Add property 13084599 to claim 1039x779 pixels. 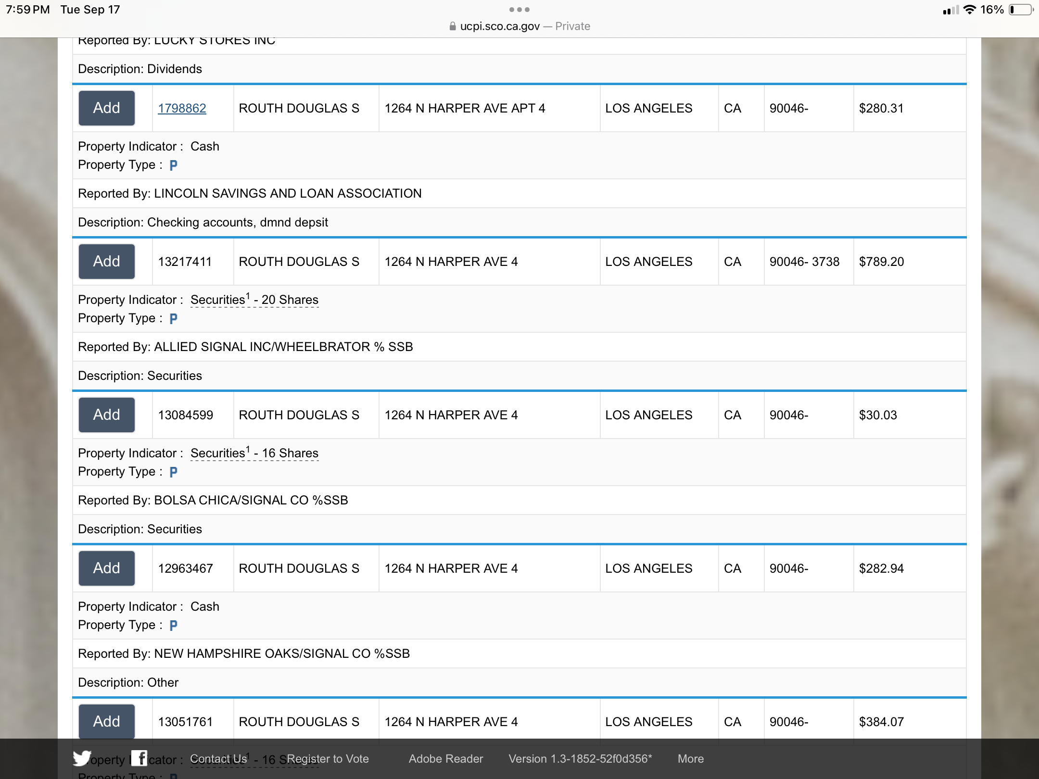(x=107, y=415)
